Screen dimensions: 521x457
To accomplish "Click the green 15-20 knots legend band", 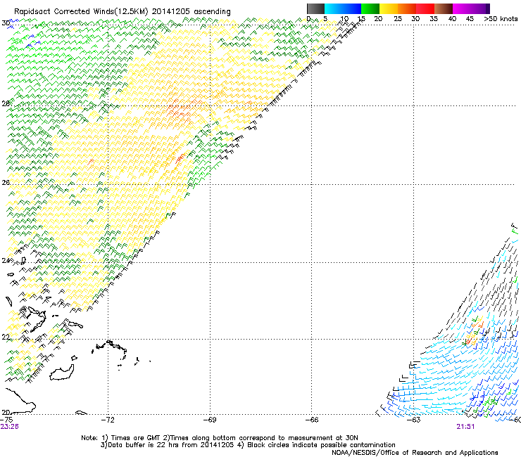I will click(370, 8).
